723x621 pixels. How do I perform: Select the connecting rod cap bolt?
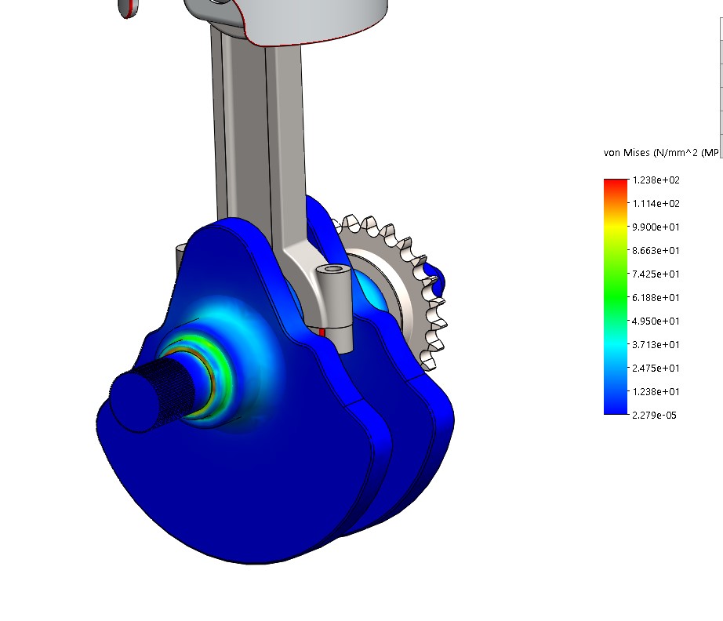pos(335,309)
